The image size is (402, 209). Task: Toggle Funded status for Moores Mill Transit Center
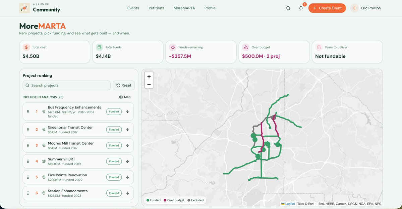click(114, 146)
